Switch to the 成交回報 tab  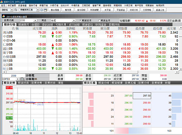(x=74, y=25)
